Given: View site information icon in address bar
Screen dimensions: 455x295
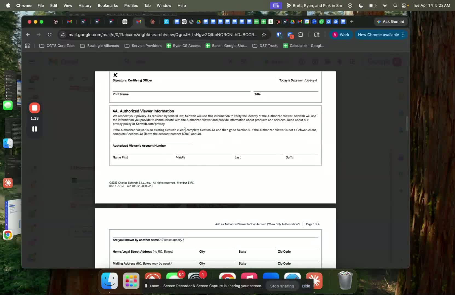Looking at the screenshot, I should click(x=62, y=34).
